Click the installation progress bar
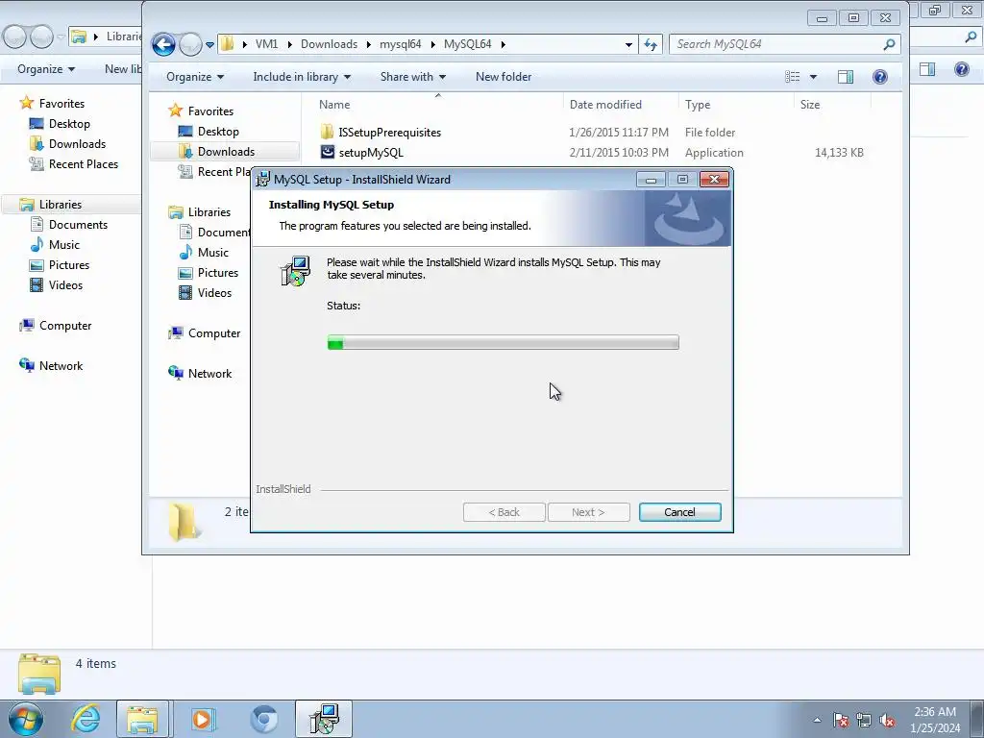Viewport: 984px width, 738px height. [503, 342]
